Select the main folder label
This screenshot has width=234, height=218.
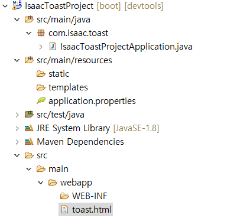click(x=58, y=169)
